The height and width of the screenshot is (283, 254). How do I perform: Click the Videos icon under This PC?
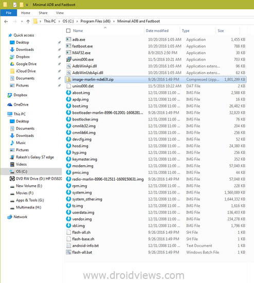(12, 164)
